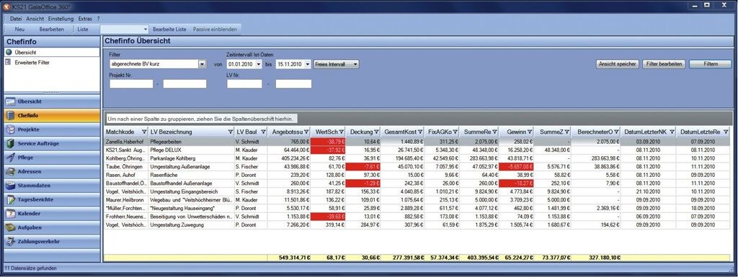This screenshot has height=277, width=738.
Task: Open the Freies Intervall dropdown
Action: (x=337, y=64)
